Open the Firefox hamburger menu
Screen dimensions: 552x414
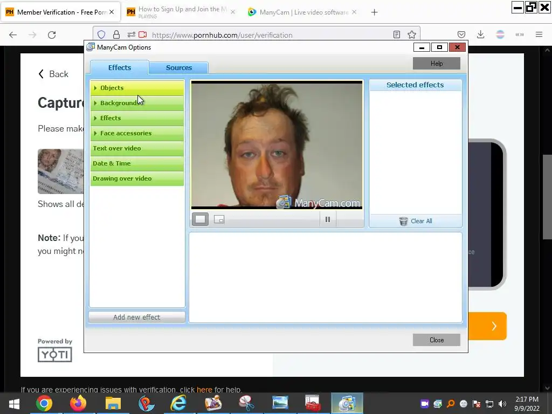[539, 34]
